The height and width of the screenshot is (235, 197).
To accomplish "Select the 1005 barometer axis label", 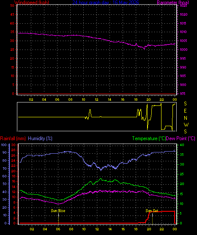I will [x=183, y=41].
